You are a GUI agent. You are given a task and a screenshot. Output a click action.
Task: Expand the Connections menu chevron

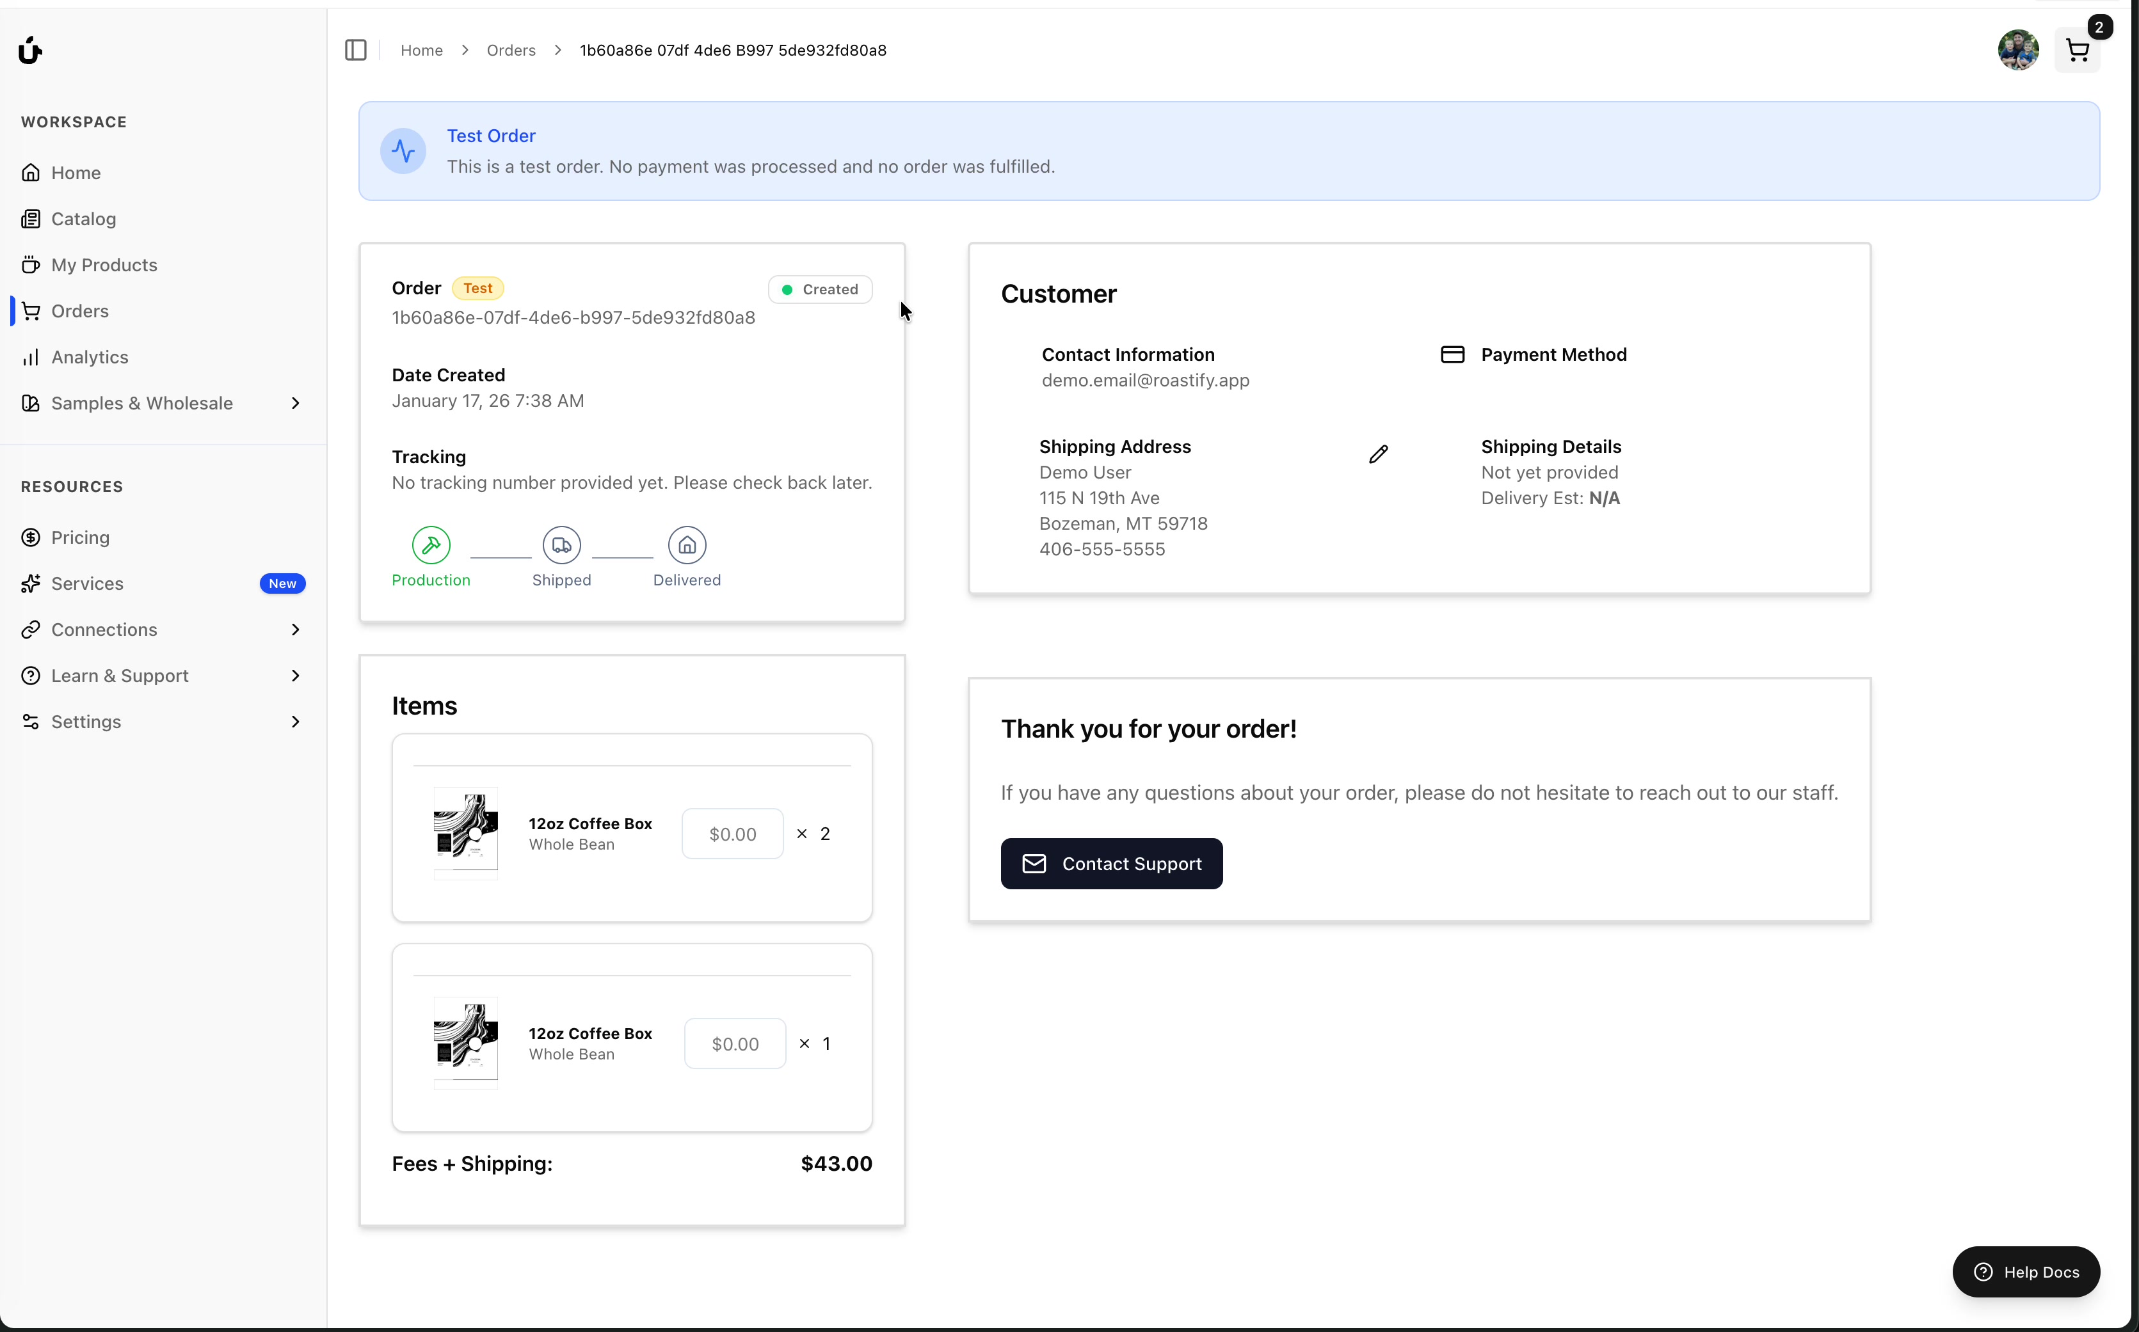(295, 630)
